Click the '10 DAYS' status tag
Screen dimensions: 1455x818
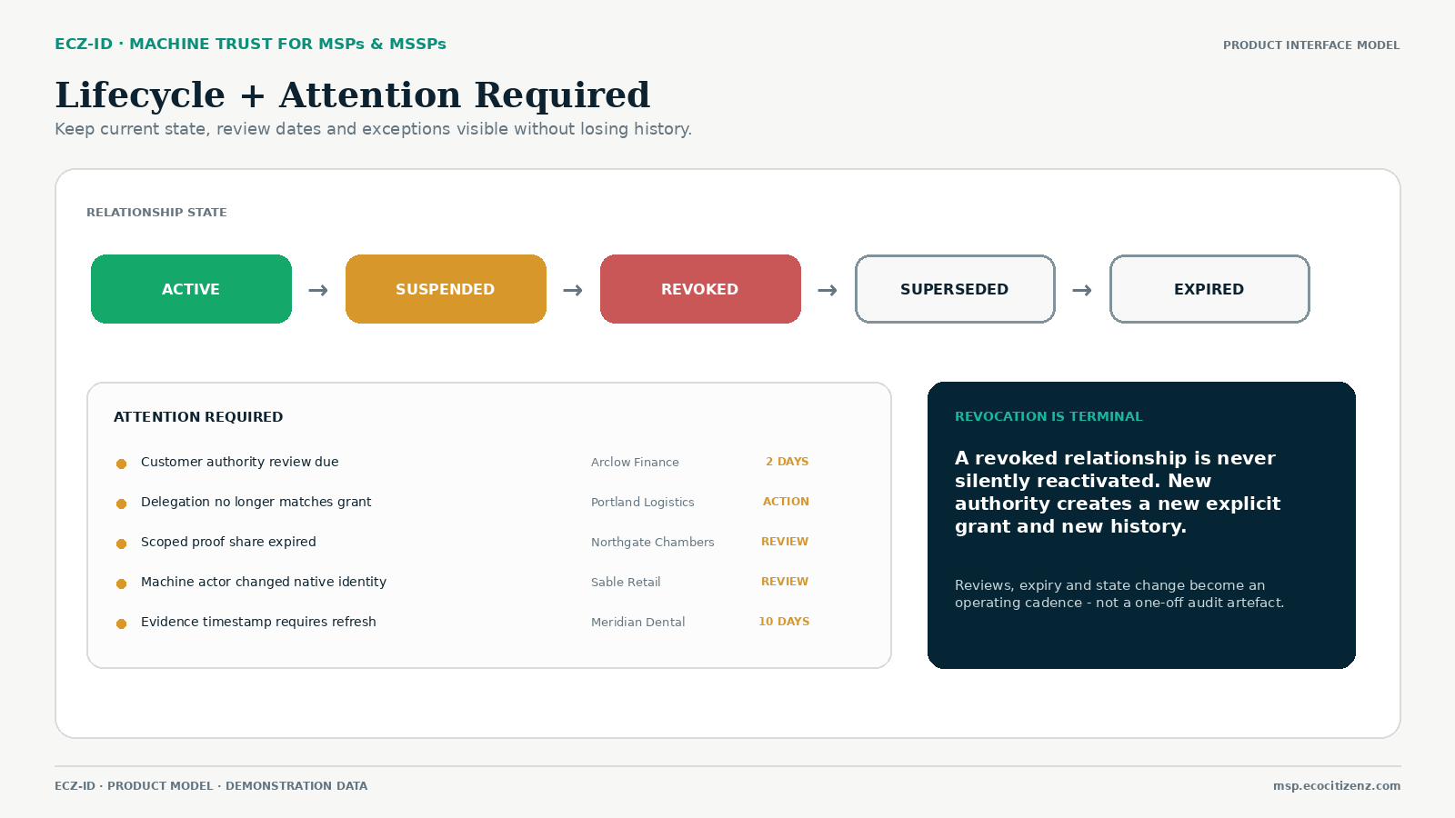tap(784, 622)
